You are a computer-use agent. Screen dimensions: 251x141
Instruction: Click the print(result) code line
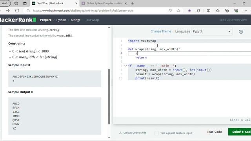coord(147,78)
